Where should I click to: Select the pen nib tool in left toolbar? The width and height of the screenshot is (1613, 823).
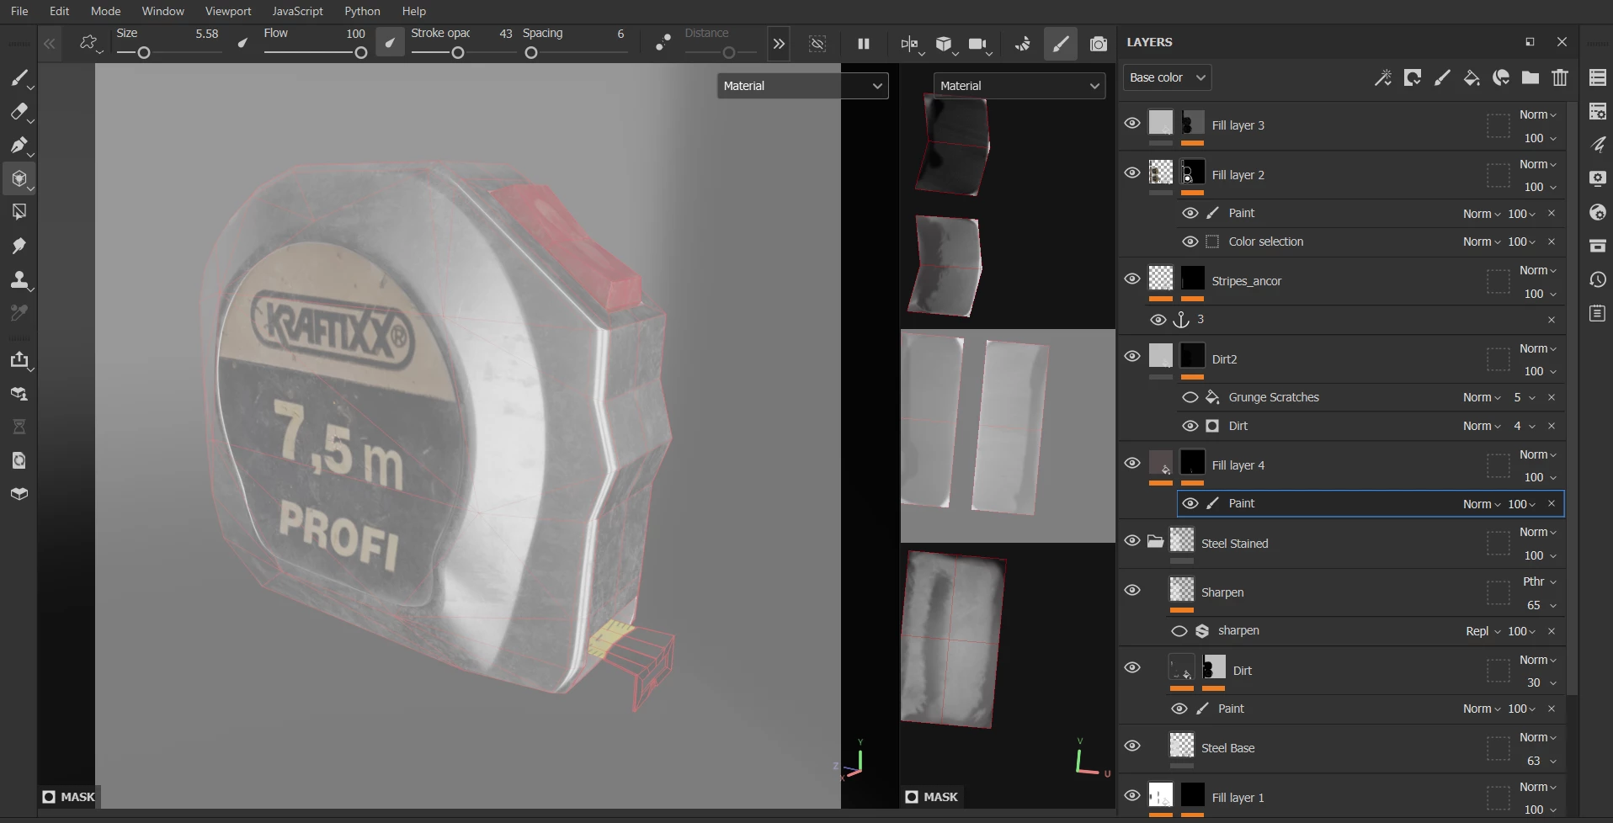pyautogui.click(x=19, y=146)
